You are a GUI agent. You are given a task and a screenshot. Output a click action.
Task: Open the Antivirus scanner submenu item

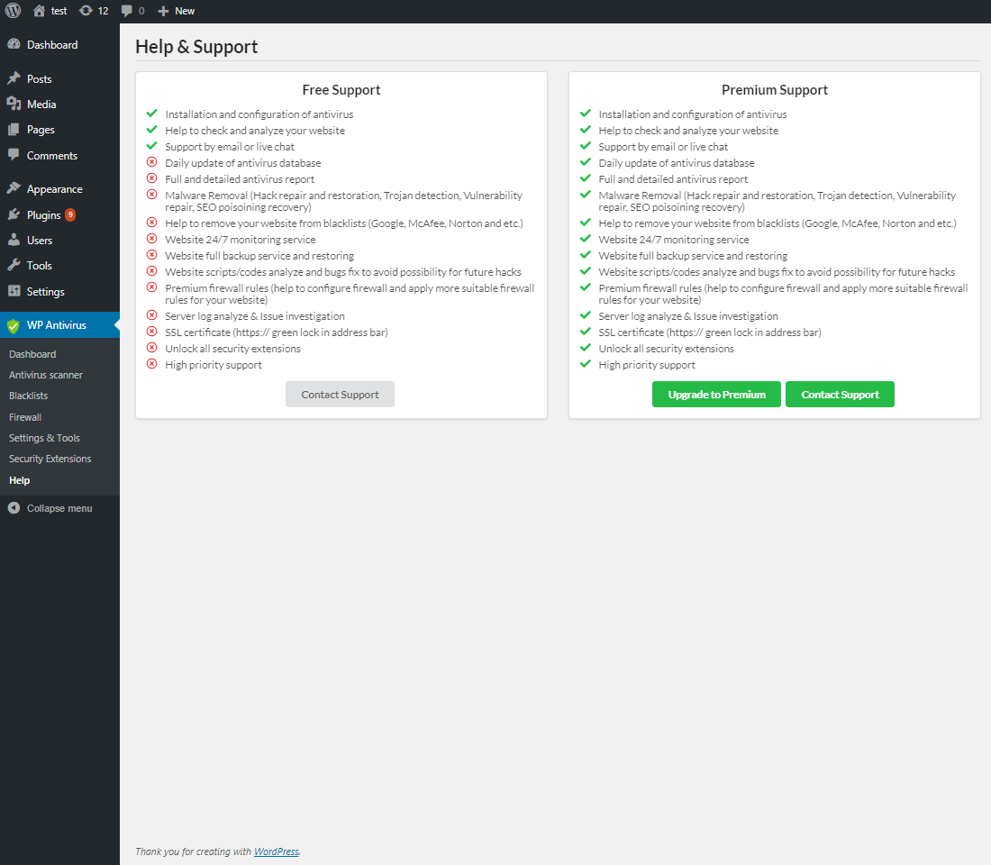tap(46, 375)
